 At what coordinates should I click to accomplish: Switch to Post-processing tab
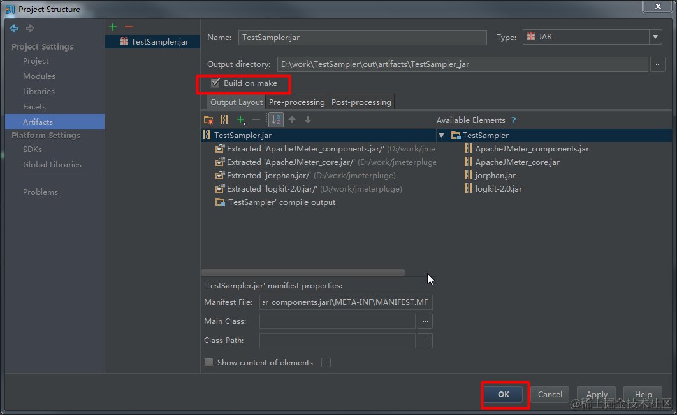(x=361, y=102)
